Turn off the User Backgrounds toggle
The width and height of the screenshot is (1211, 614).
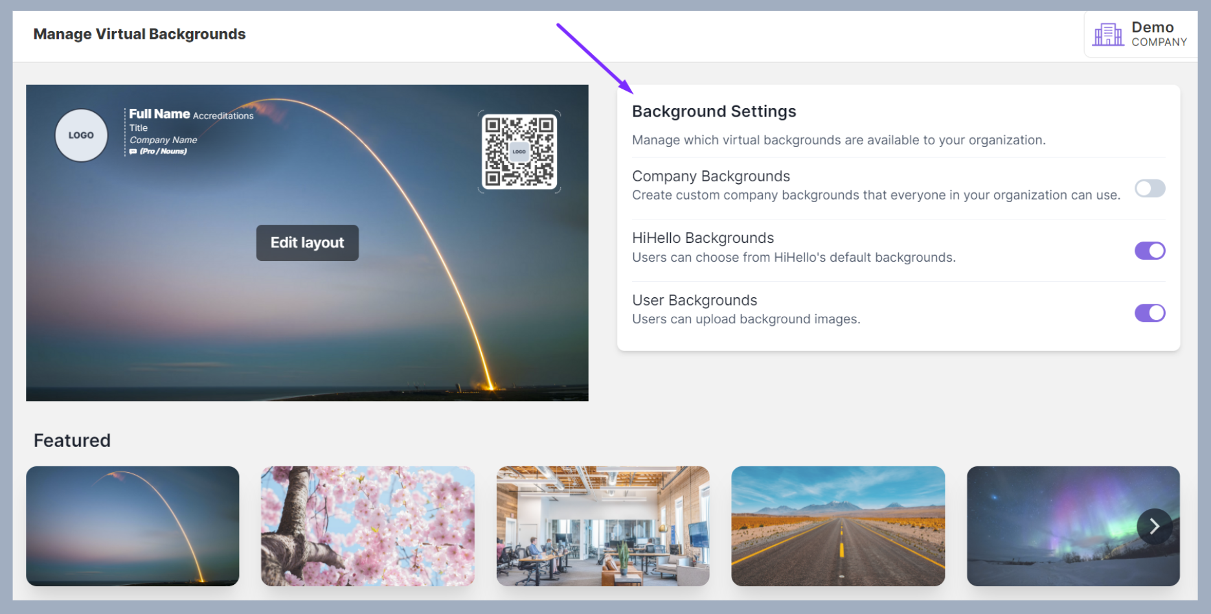pyautogui.click(x=1149, y=313)
